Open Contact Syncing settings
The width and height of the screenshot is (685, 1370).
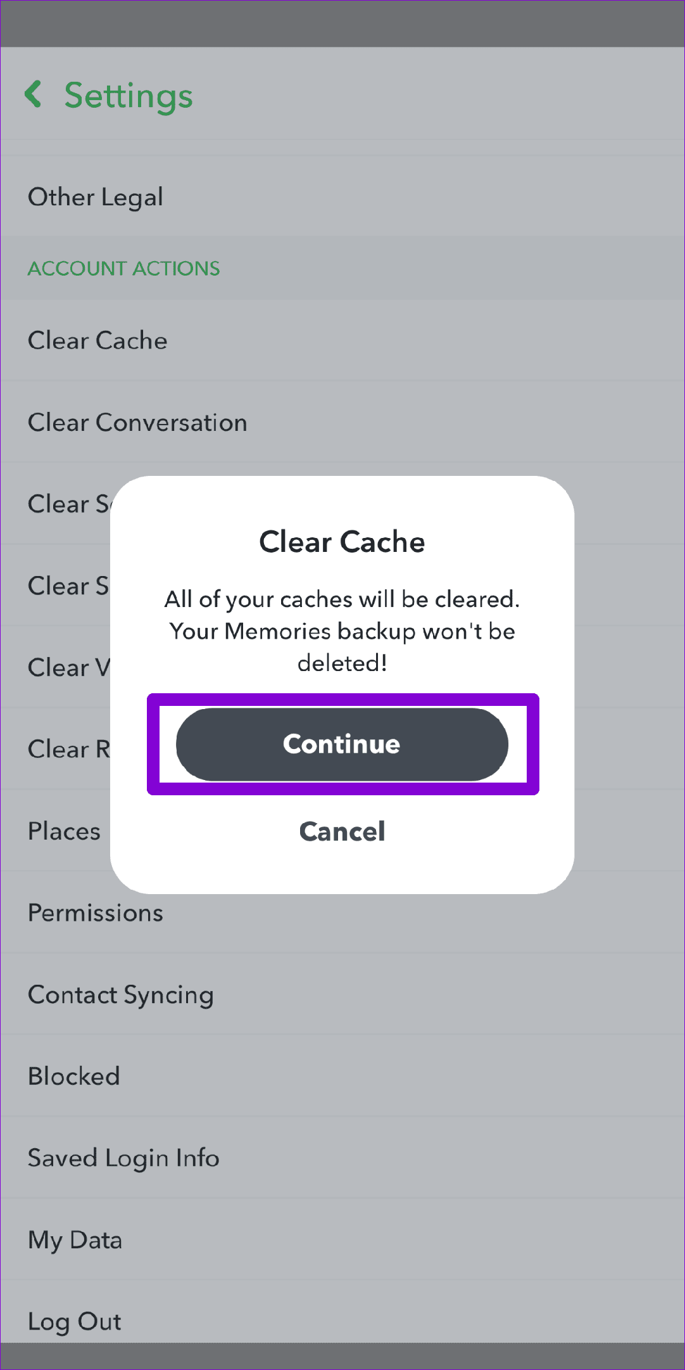(x=121, y=994)
